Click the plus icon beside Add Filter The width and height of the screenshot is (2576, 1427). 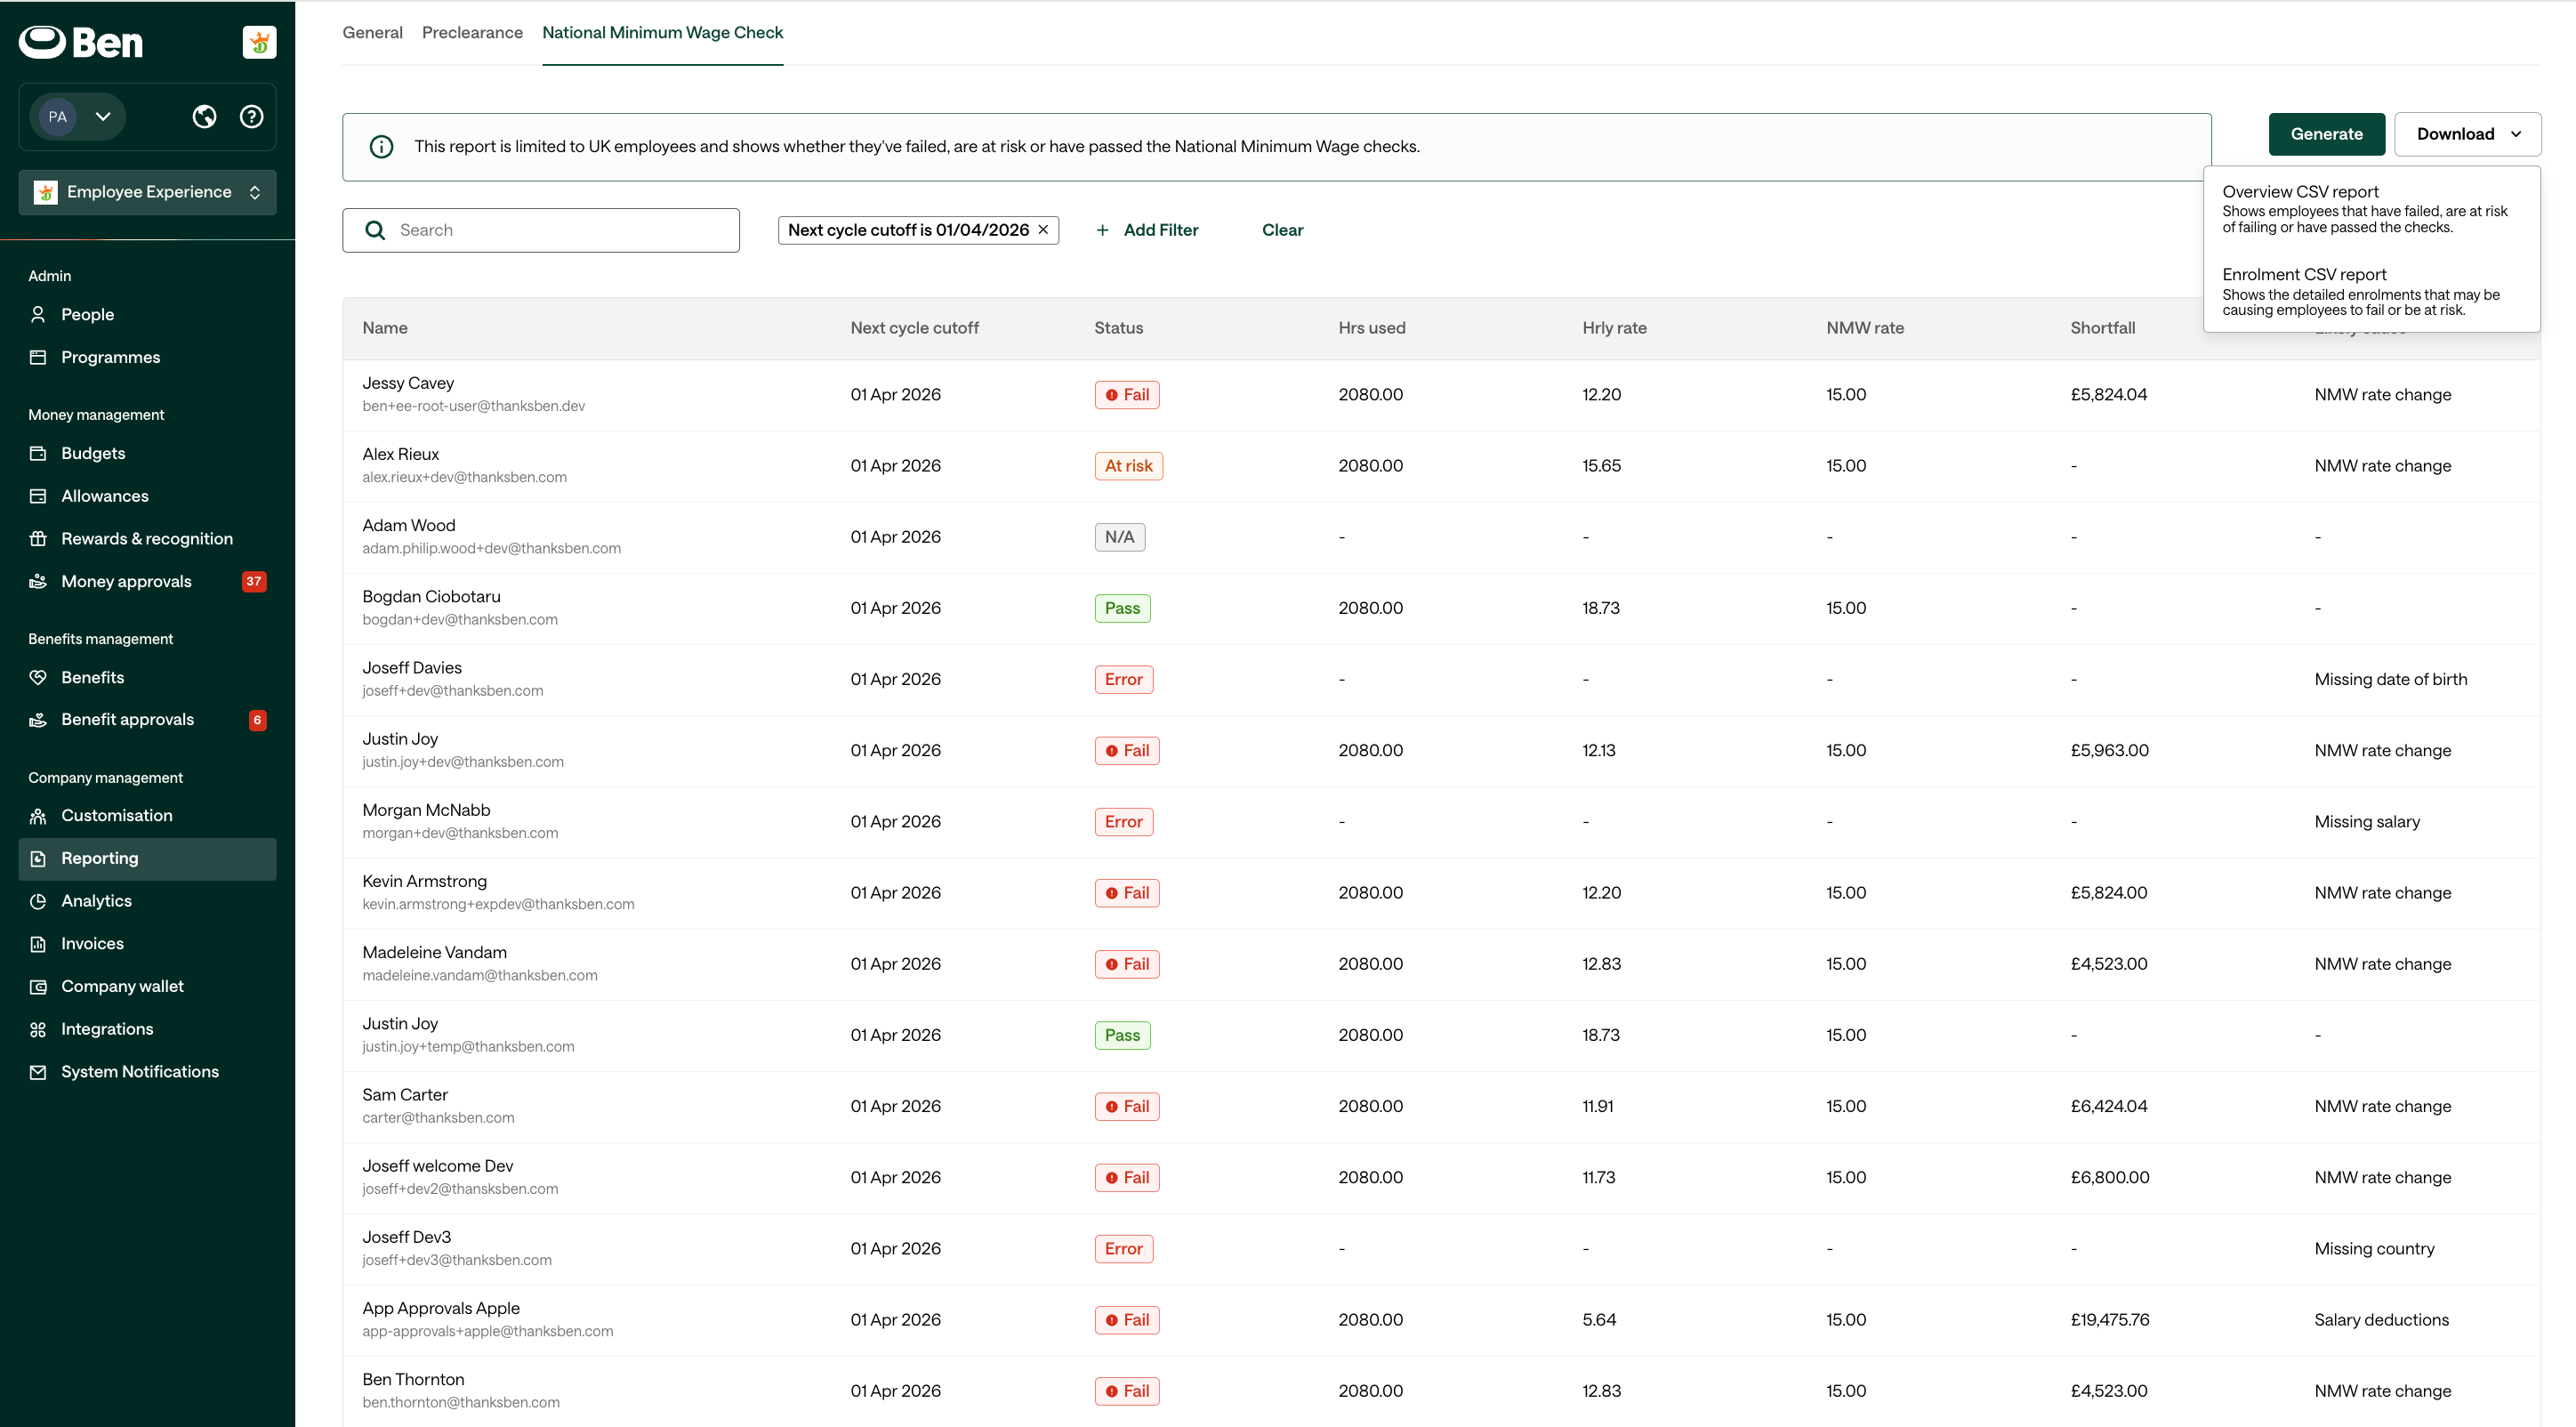coord(1102,230)
